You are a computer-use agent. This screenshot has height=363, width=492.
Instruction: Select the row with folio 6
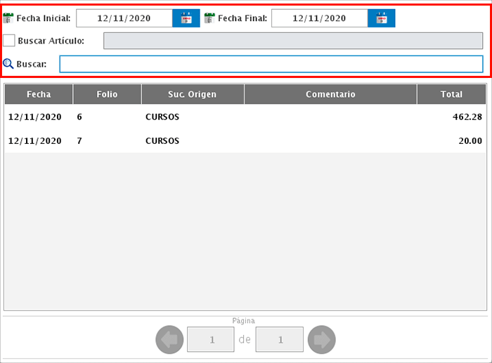pos(245,117)
